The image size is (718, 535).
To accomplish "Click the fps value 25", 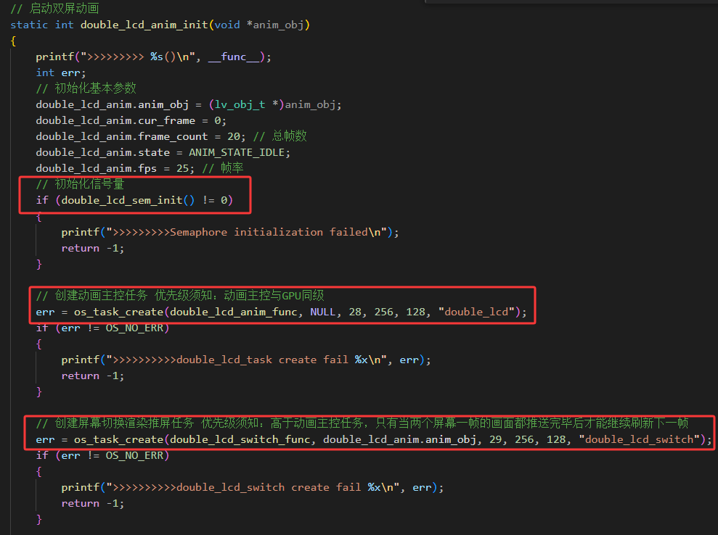I will (182, 168).
